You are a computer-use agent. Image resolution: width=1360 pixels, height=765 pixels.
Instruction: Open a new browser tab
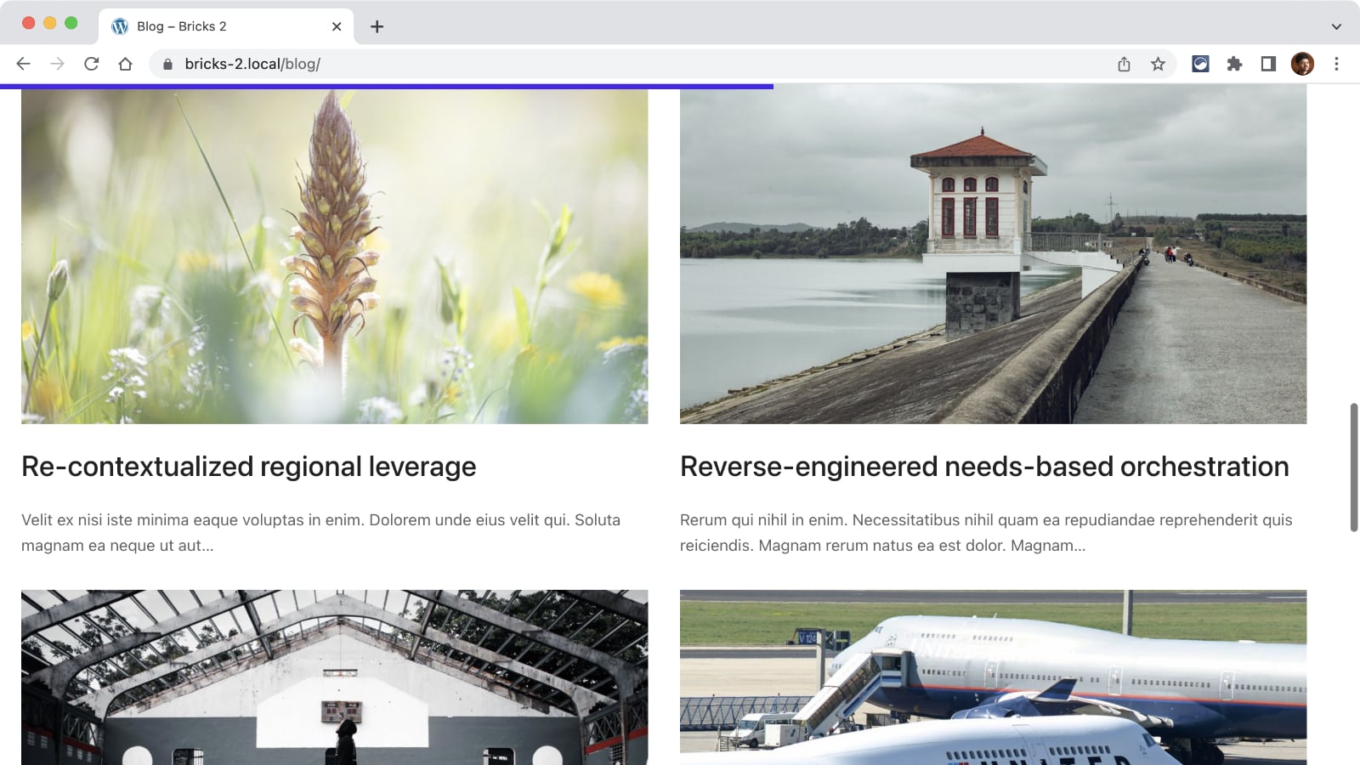click(377, 26)
